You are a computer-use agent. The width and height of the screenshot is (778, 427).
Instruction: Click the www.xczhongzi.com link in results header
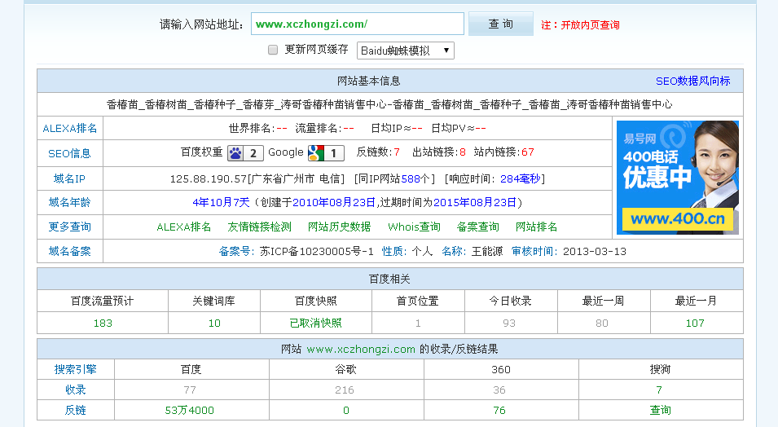point(361,350)
